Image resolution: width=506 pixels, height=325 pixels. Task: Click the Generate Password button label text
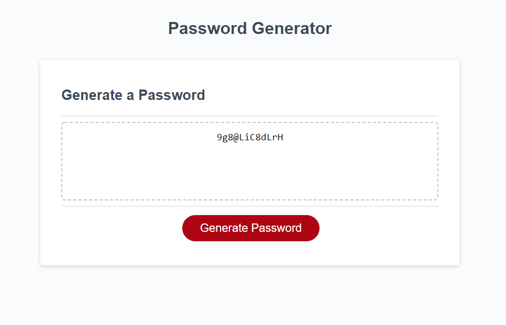click(x=250, y=228)
